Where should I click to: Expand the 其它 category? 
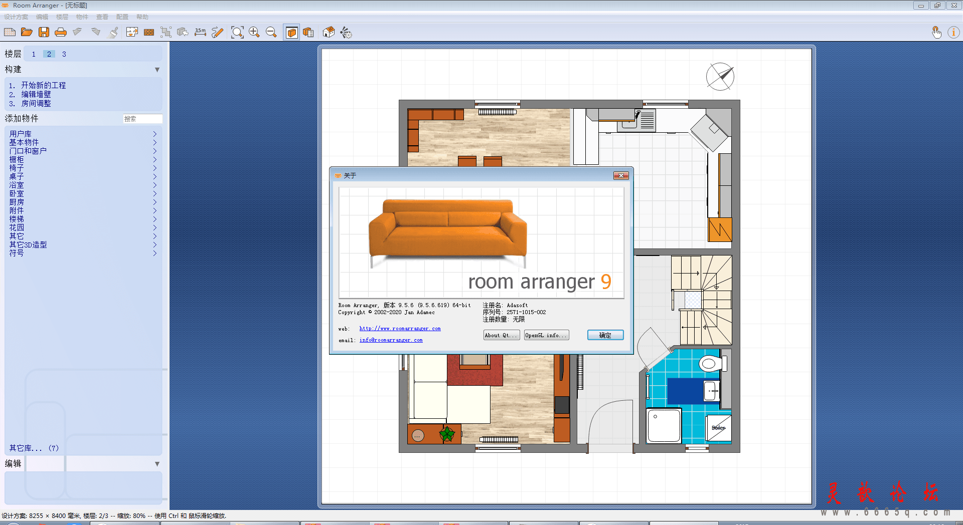point(83,236)
